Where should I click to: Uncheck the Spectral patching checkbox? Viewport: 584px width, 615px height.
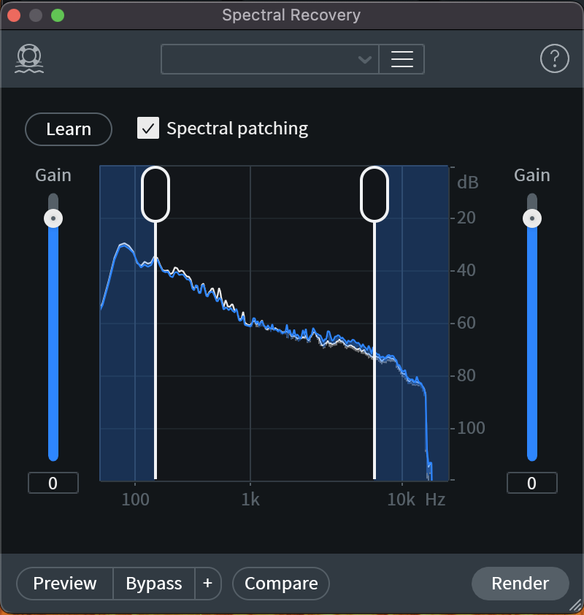tap(148, 128)
